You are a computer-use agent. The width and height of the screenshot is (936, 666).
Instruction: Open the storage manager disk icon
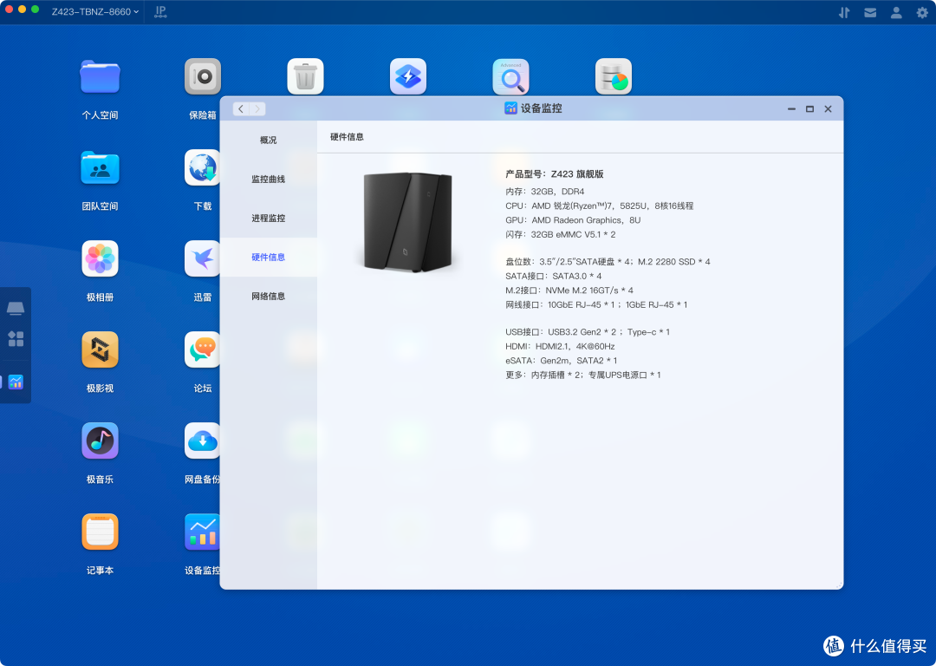coord(613,76)
